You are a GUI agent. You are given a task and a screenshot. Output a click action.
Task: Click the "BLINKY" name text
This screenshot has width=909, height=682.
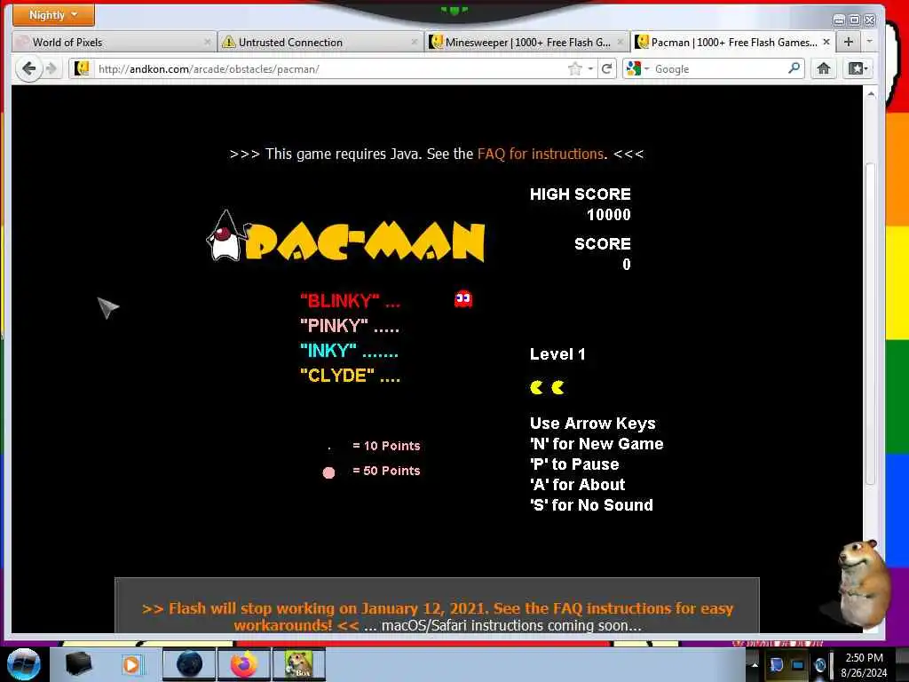pos(340,301)
